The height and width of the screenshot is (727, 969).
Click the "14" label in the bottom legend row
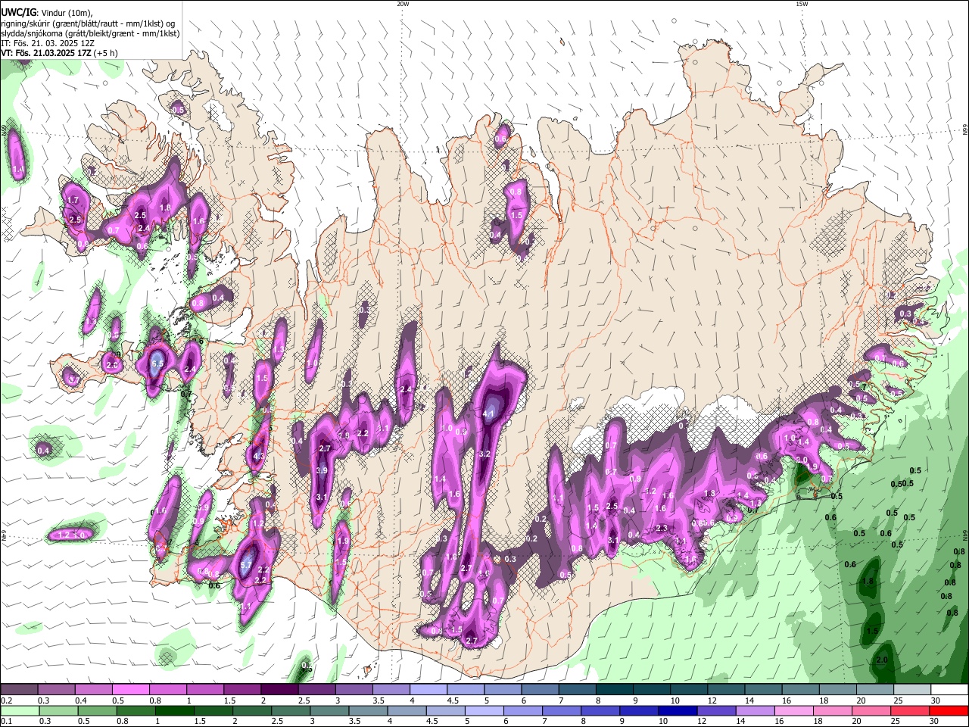pos(741,722)
